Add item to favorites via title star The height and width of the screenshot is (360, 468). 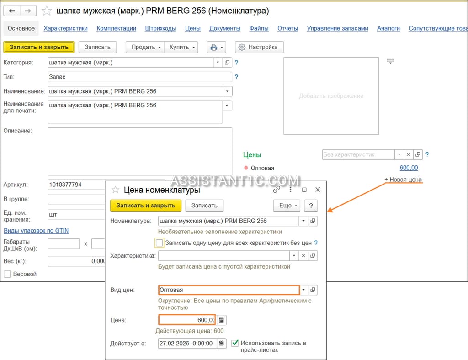tap(47, 11)
